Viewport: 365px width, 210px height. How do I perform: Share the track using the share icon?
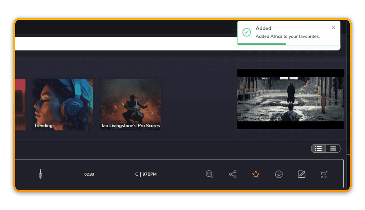233,174
